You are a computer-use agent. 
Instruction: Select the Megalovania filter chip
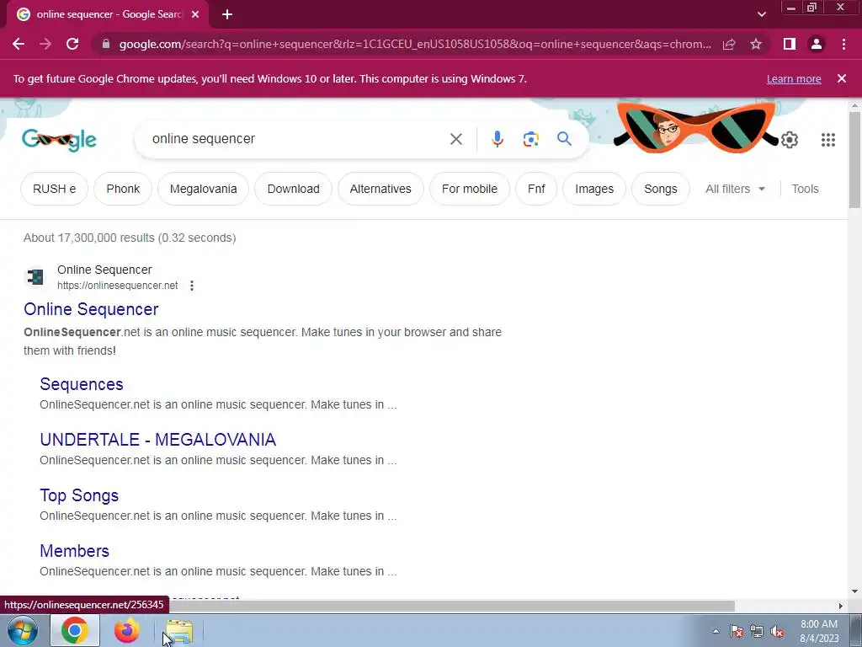203,189
